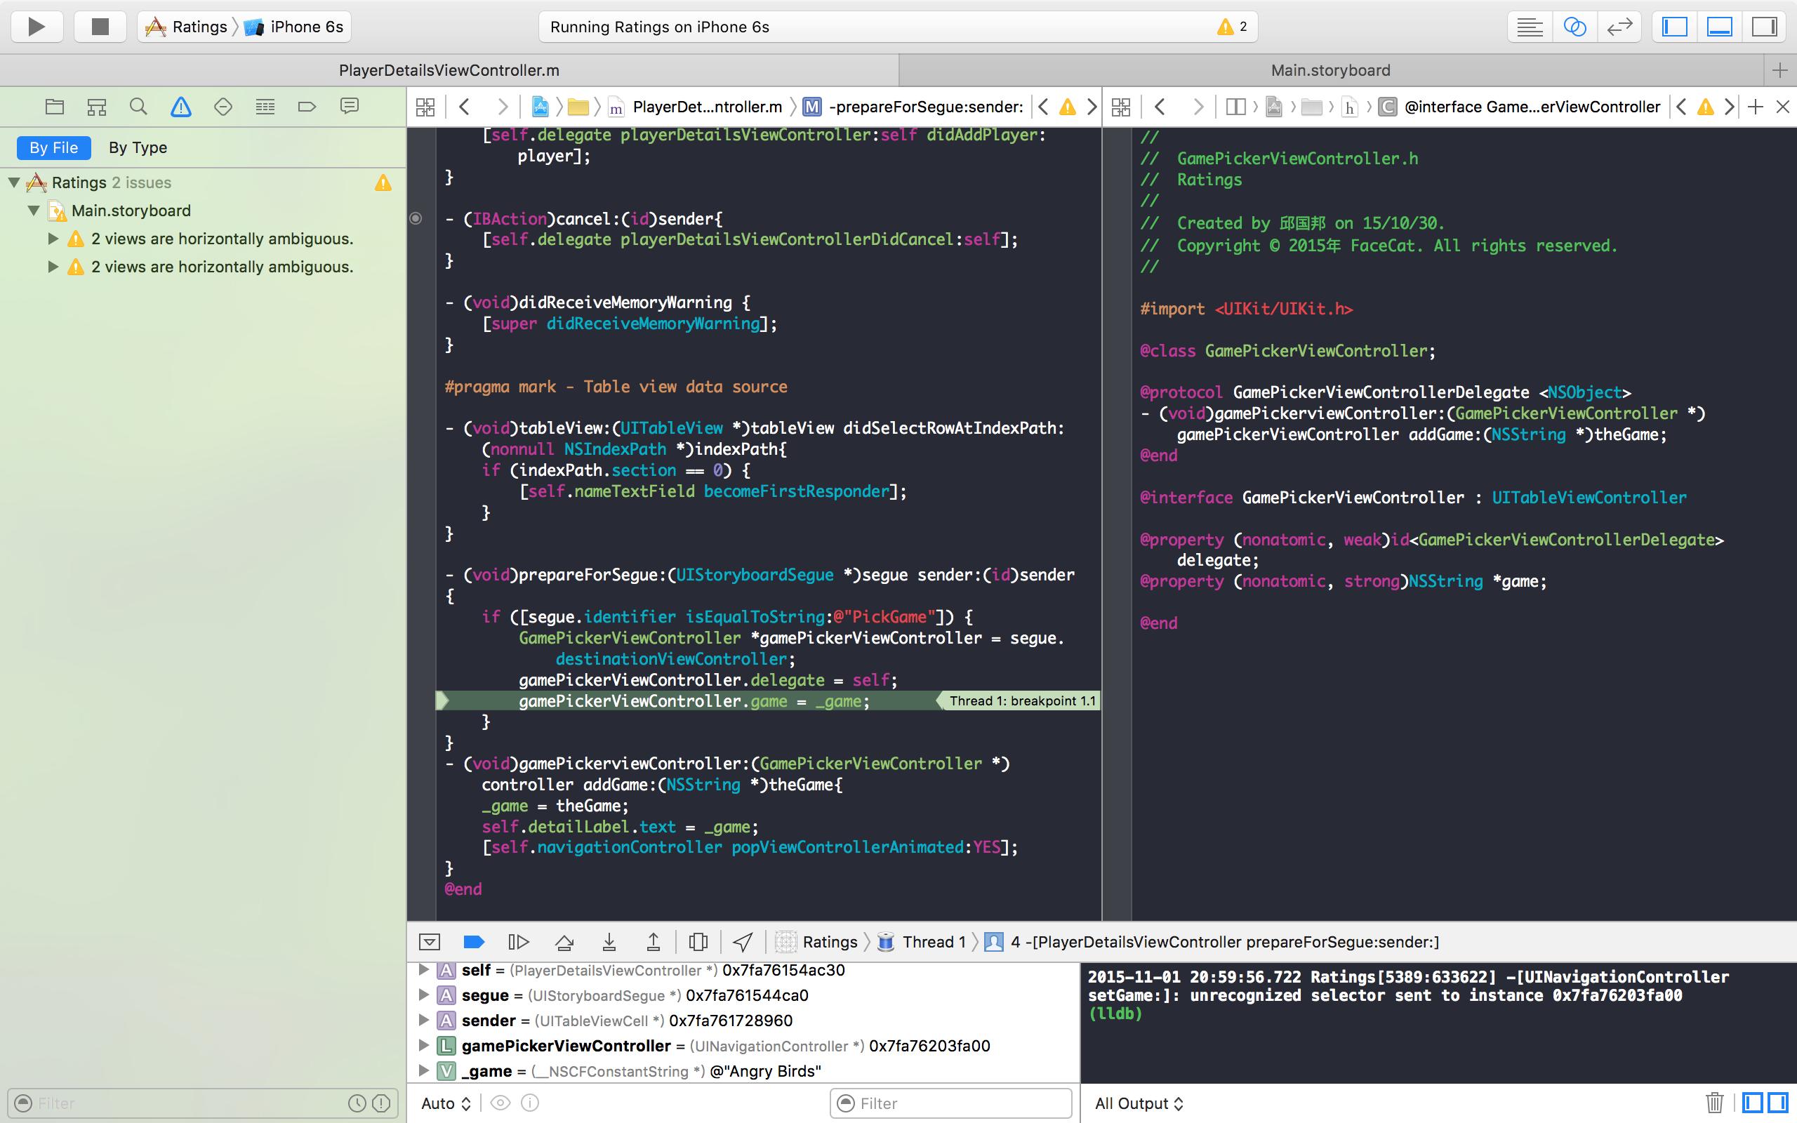Click Step Into debug icon
The image size is (1797, 1123).
(x=609, y=942)
